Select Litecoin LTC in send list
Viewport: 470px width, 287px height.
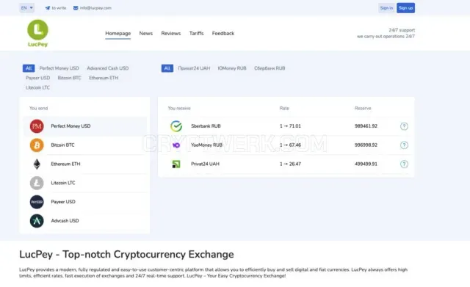click(x=85, y=183)
